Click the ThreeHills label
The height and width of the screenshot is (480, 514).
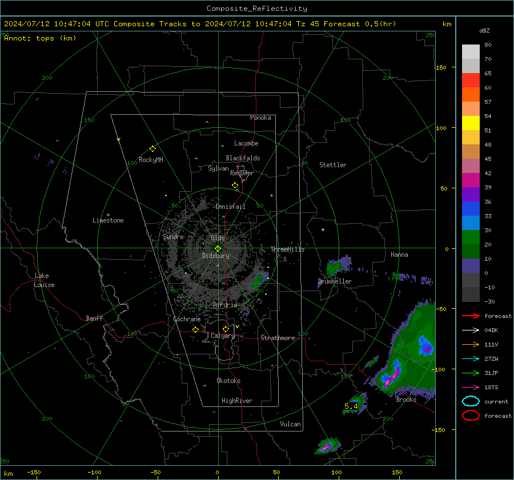coord(287,249)
